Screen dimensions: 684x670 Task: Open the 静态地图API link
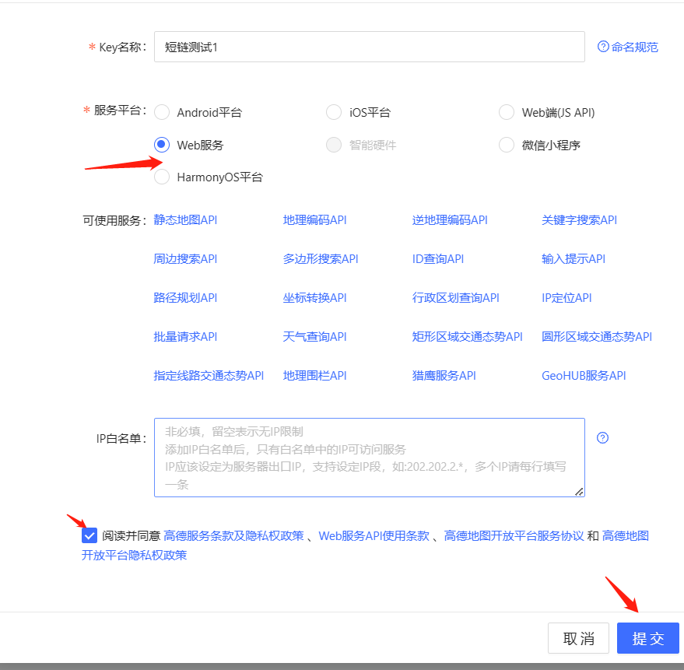point(186,220)
